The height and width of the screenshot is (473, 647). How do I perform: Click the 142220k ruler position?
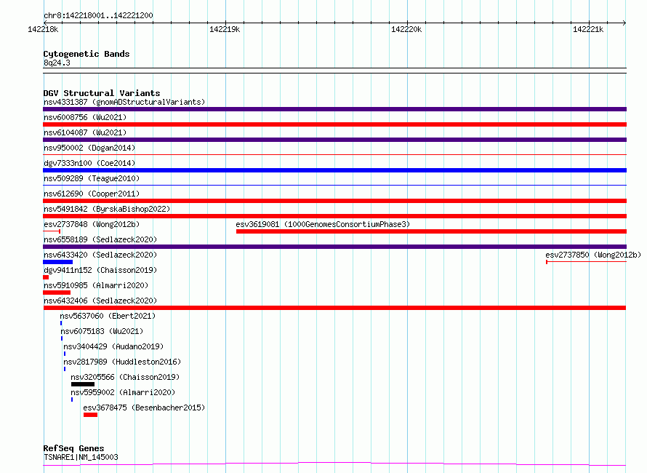coord(406,29)
